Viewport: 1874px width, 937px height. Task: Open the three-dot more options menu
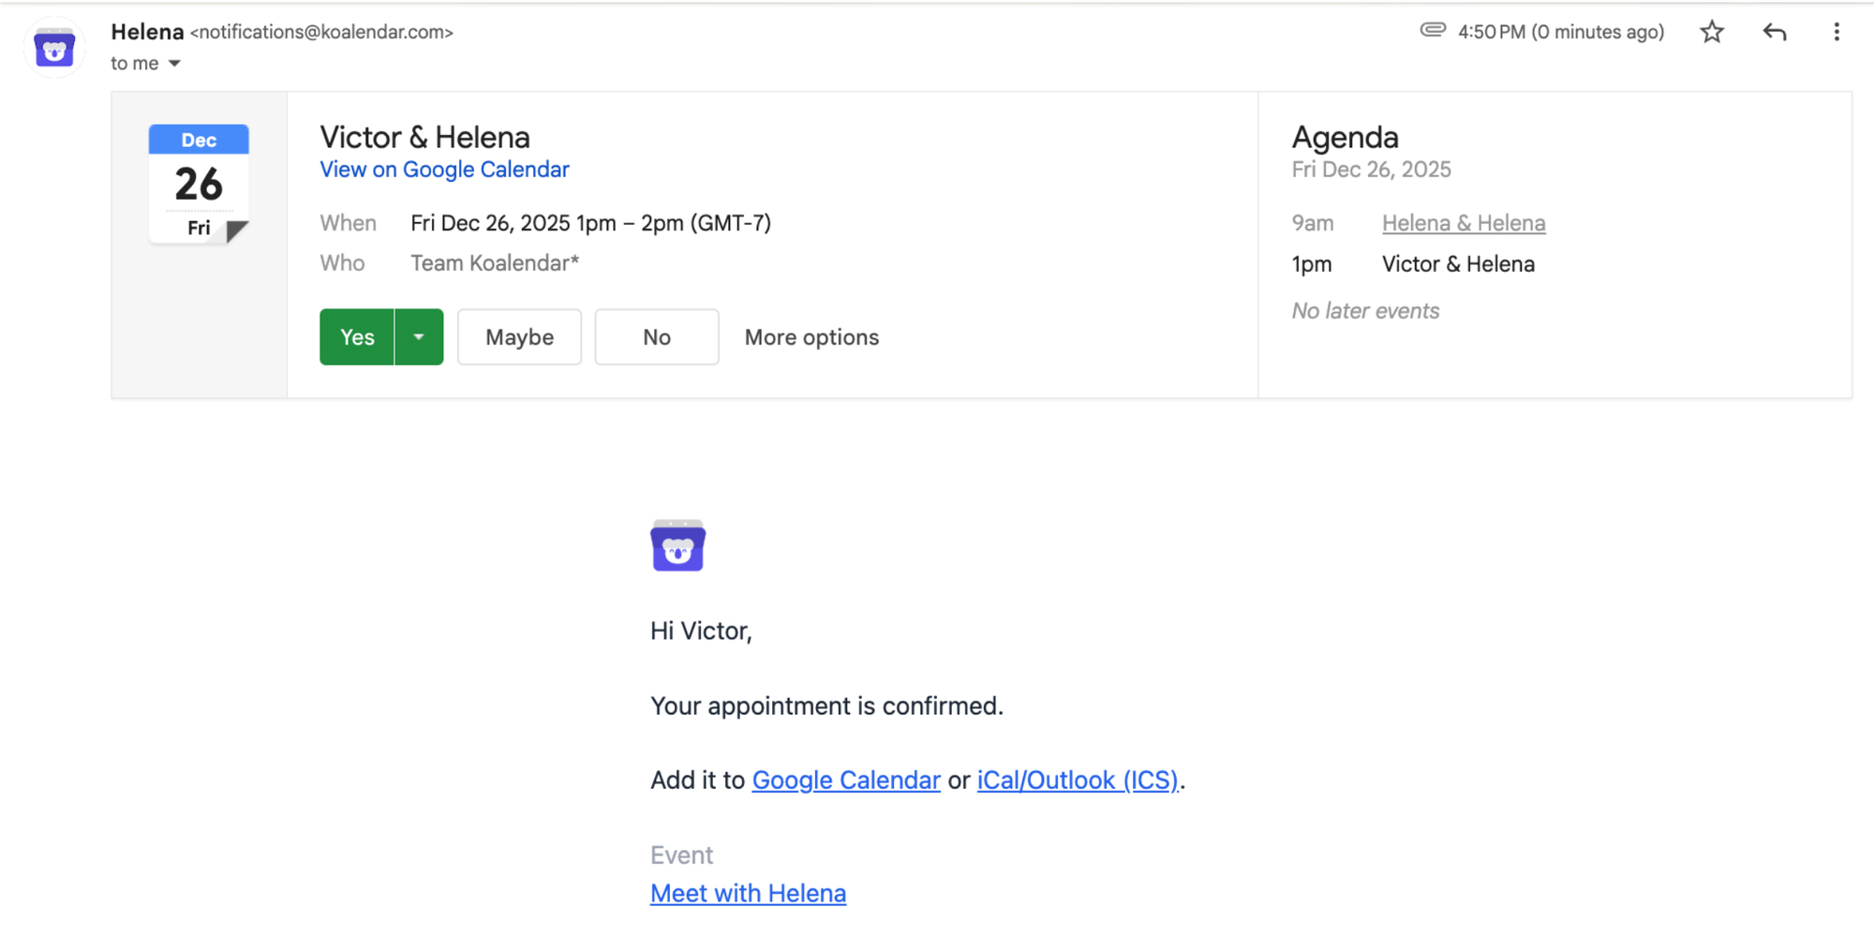coord(1836,31)
